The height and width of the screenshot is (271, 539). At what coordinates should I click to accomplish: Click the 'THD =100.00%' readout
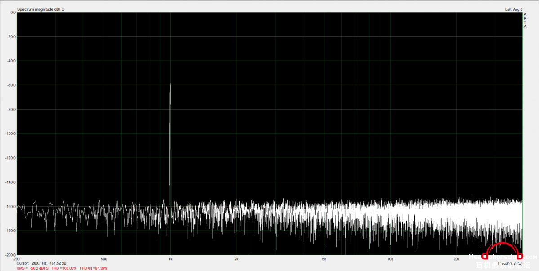64,267
